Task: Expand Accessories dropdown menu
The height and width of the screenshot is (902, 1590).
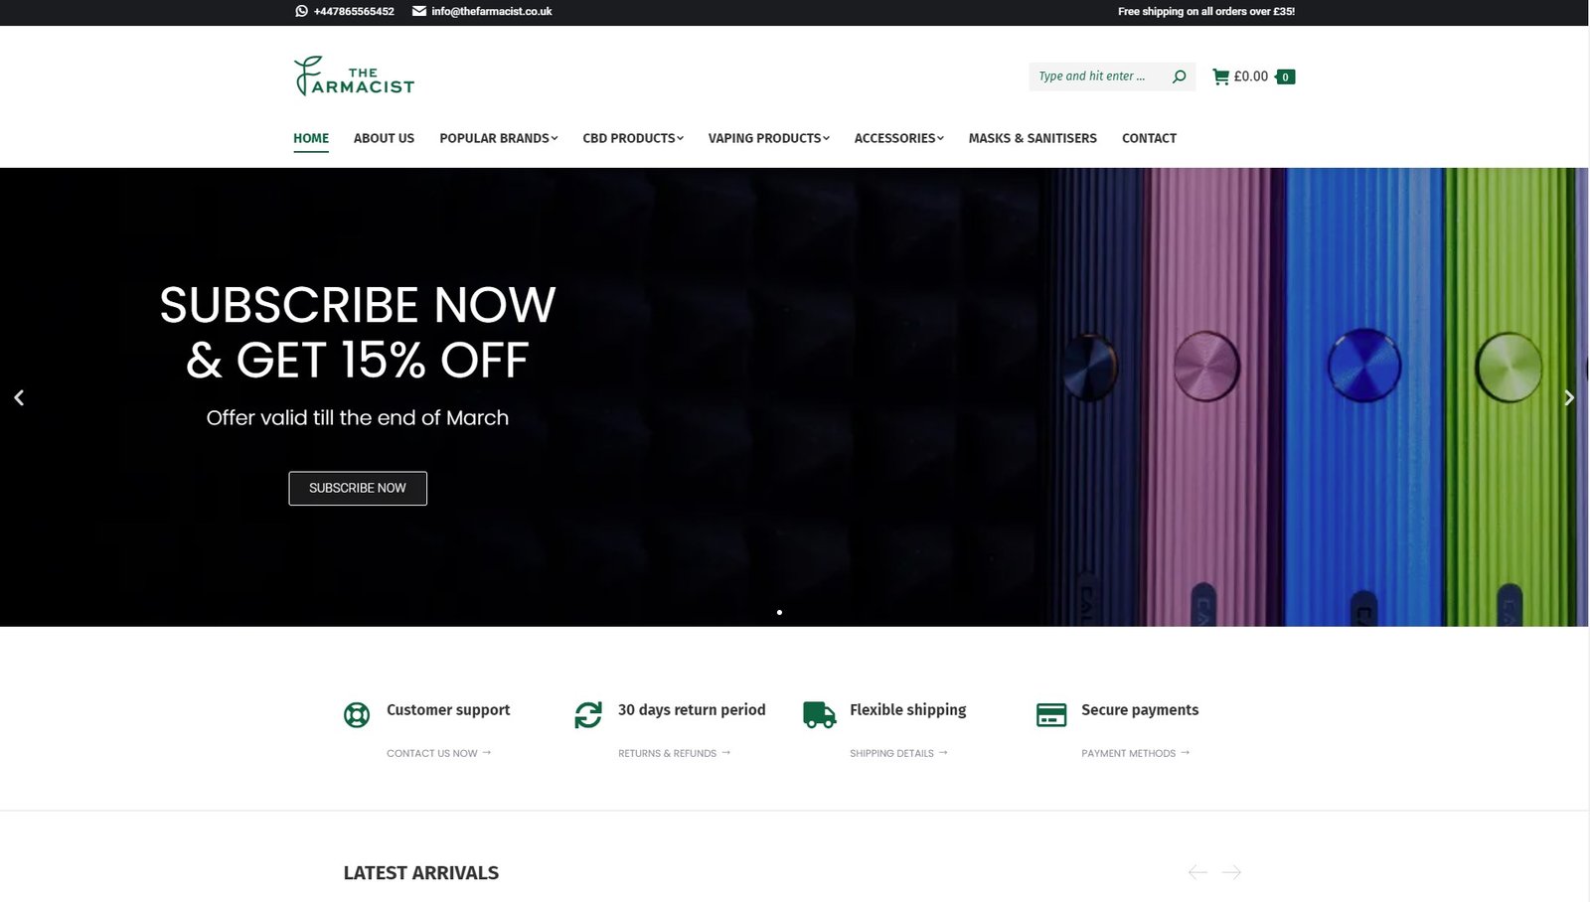Action: (x=898, y=138)
